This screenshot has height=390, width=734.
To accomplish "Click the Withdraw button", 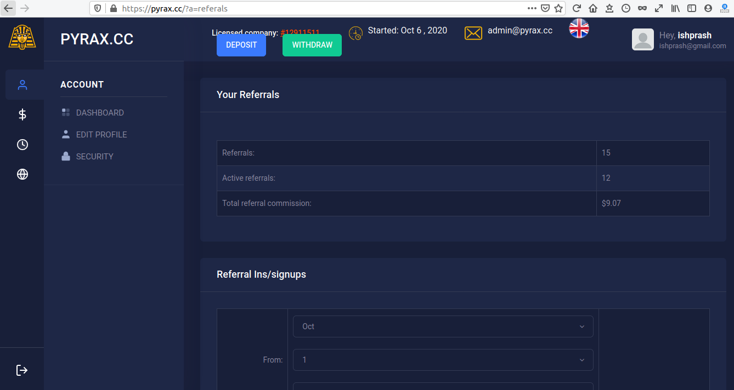I will pyautogui.click(x=312, y=45).
